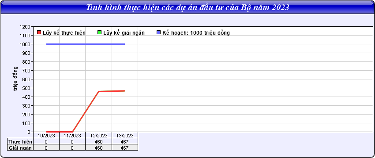Screen dimensions: 375x158
Task: Click the red Lũy kế thực hiện legend swatch
Action: (39, 32)
